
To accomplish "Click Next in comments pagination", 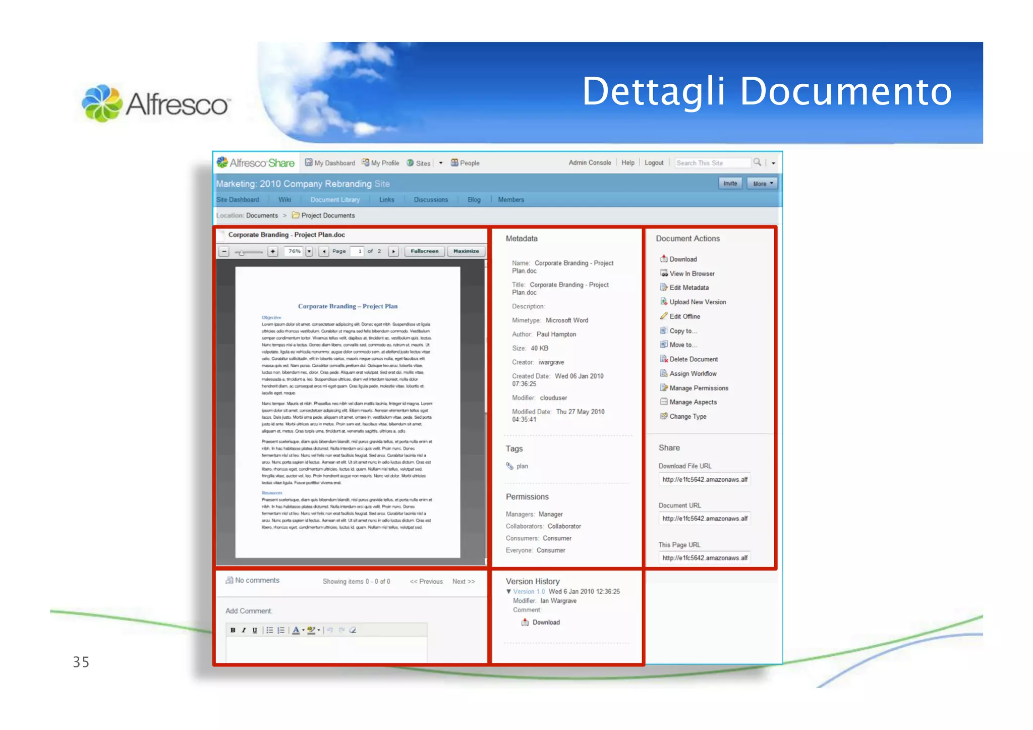I will tap(464, 581).
